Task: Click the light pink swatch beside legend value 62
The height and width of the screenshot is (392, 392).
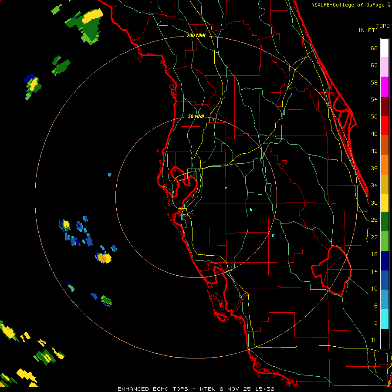Action: pos(385,67)
